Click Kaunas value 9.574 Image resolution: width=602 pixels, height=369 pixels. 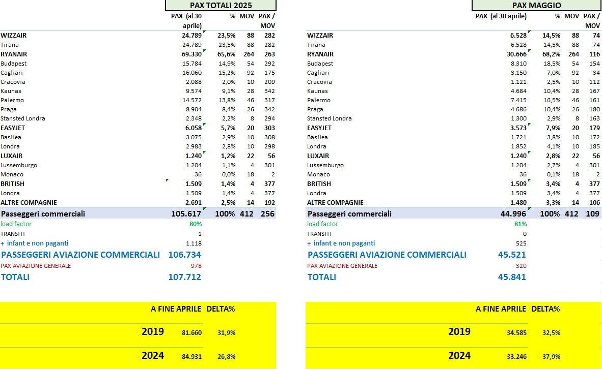tap(194, 91)
